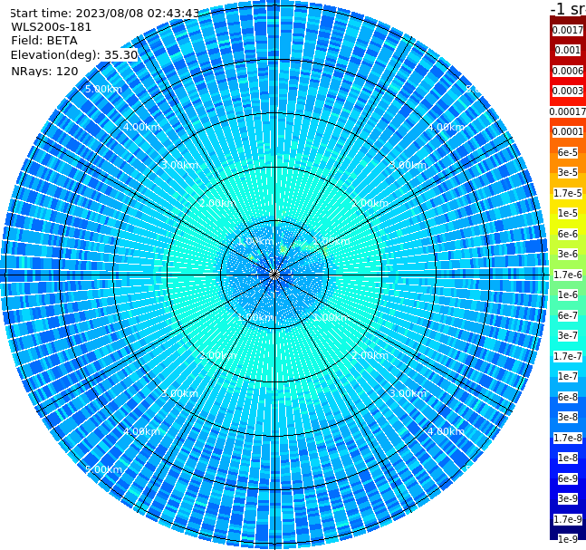
Task: Click the 4.00km range label in lower-left quadrant
Action: (141, 431)
